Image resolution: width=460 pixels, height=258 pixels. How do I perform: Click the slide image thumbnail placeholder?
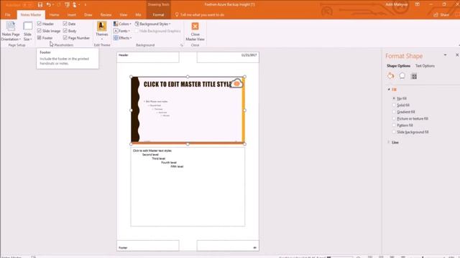point(188,110)
